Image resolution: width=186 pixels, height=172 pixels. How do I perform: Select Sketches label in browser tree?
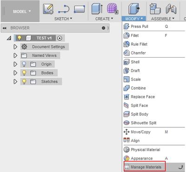(x=49, y=81)
